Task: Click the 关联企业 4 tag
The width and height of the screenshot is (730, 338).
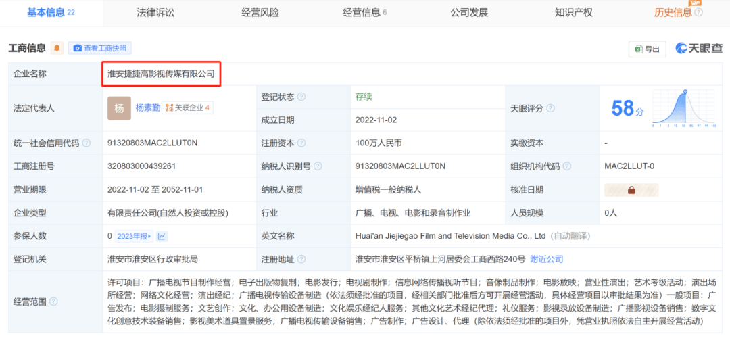Action: (x=188, y=108)
